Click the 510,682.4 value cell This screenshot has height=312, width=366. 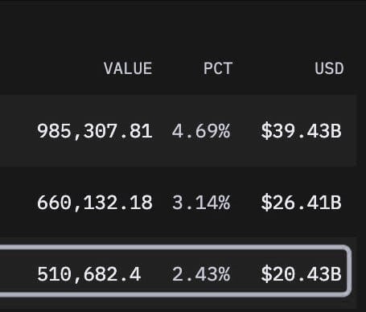tap(89, 274)
